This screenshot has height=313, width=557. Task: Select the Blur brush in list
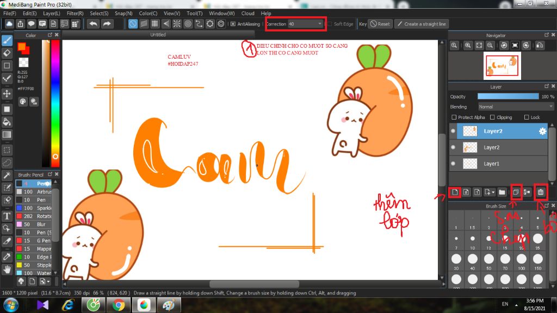tap(34, 224)
